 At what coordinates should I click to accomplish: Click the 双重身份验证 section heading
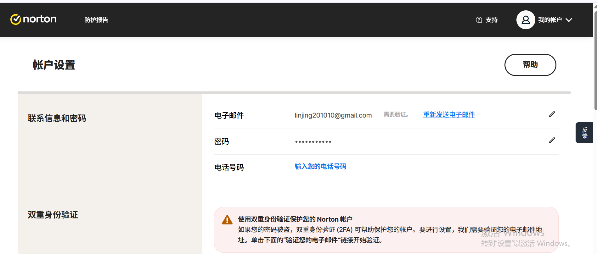click(53, 215)
